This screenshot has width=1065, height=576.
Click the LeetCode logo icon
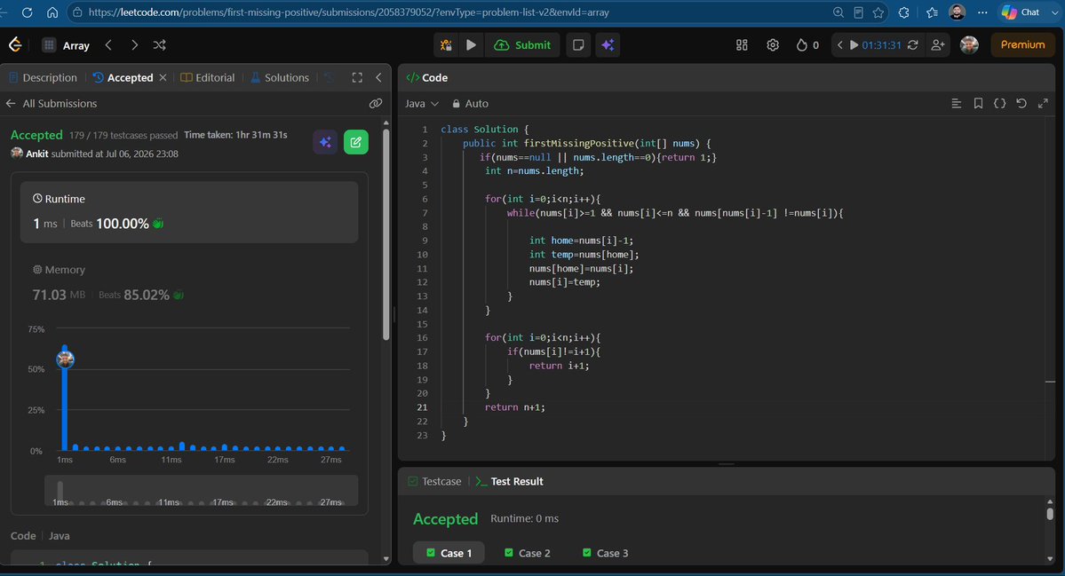coord(15,44)
